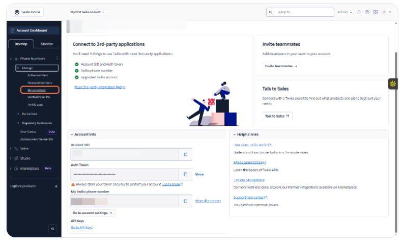Expand the Port & Host group
The height and width of the screenshot is (248, 403).
(18, 114)
